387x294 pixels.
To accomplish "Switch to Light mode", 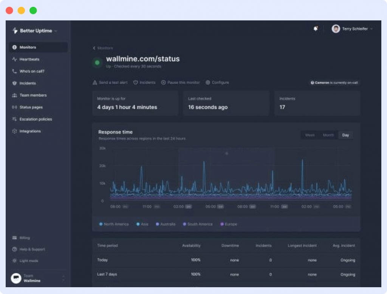I will click(x=29, y=261).
